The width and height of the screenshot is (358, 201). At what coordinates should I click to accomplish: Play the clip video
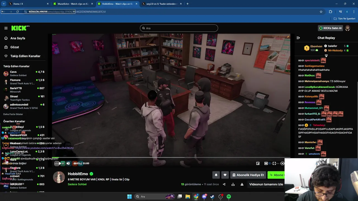(60, 163)
